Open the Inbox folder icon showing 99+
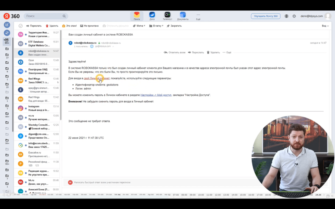The height and width of the screenshot is (209, 335). [x=7, y=41]
